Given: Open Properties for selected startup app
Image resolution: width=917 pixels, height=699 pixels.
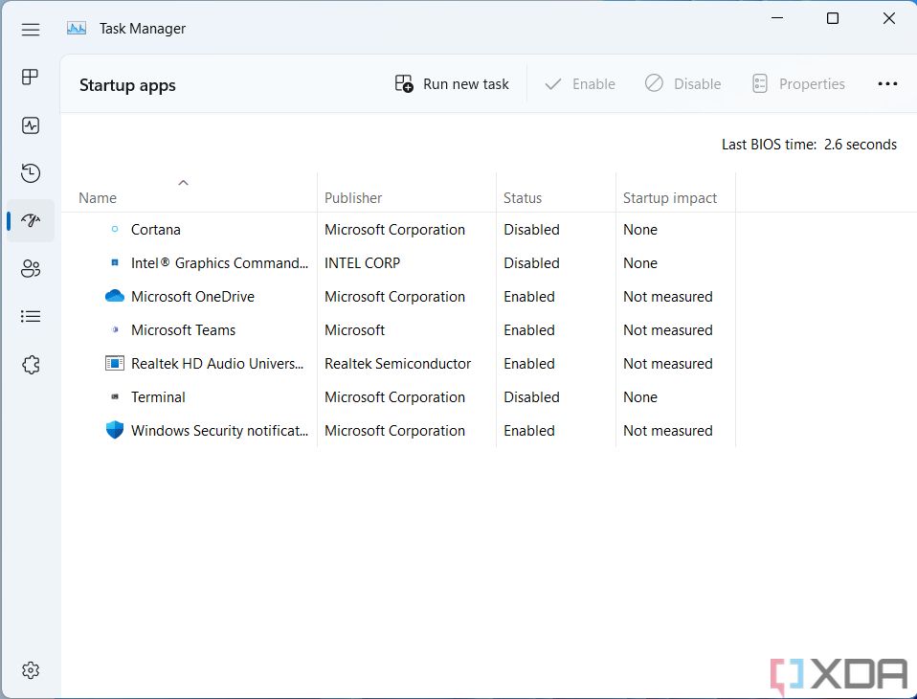Looking at the screenshot, I should [798, 83].
